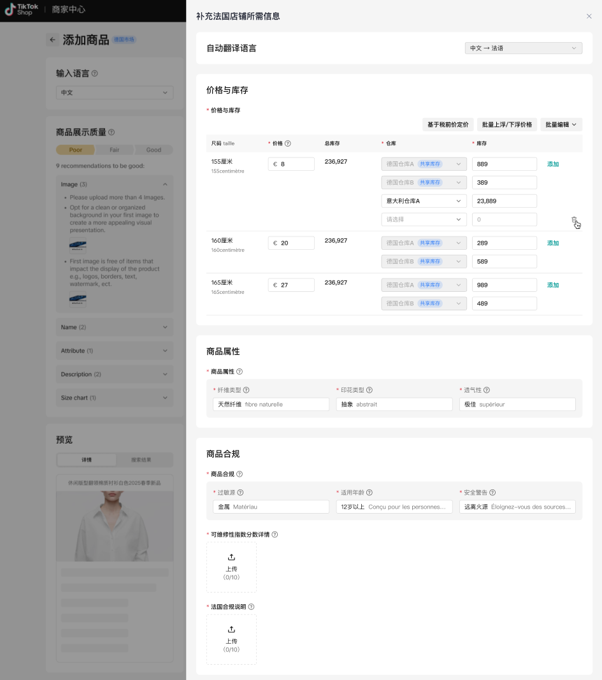The image size is (602, 680).
Task: Open the 中文 → 法语 translation dropdown
Action: (523, 48)
